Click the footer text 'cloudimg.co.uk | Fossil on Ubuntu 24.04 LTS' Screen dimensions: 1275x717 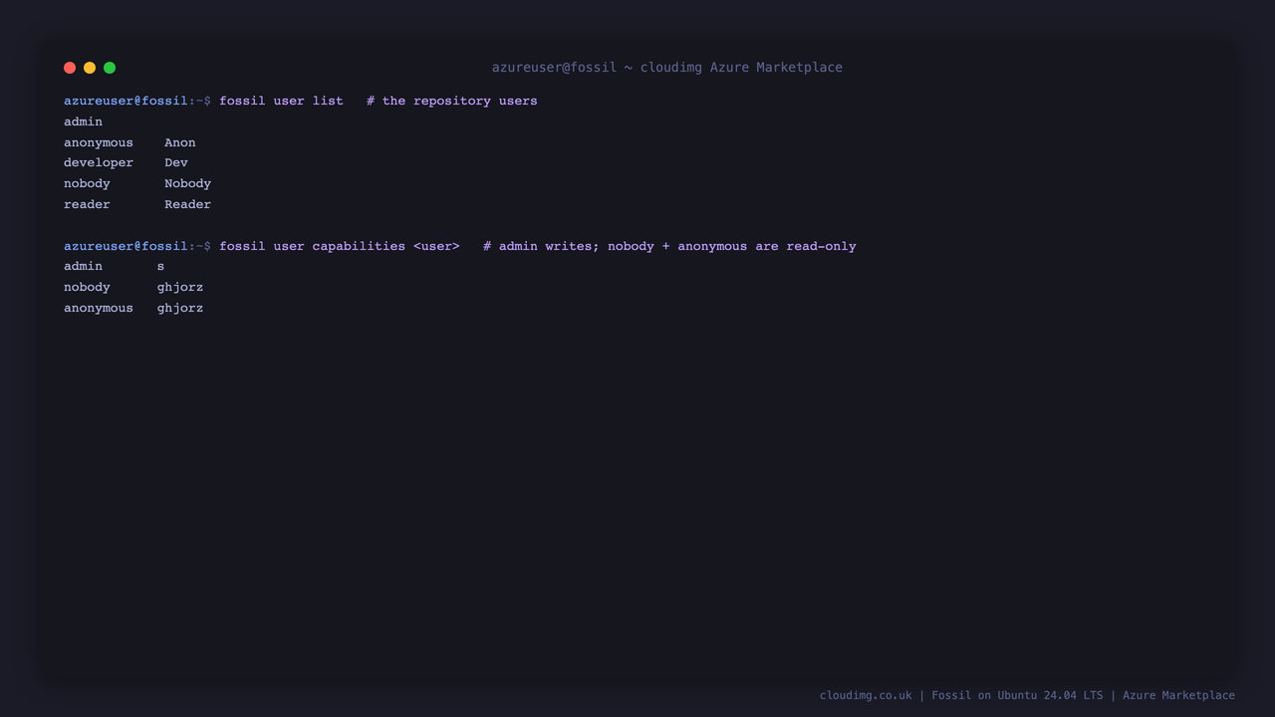[961, 695]
